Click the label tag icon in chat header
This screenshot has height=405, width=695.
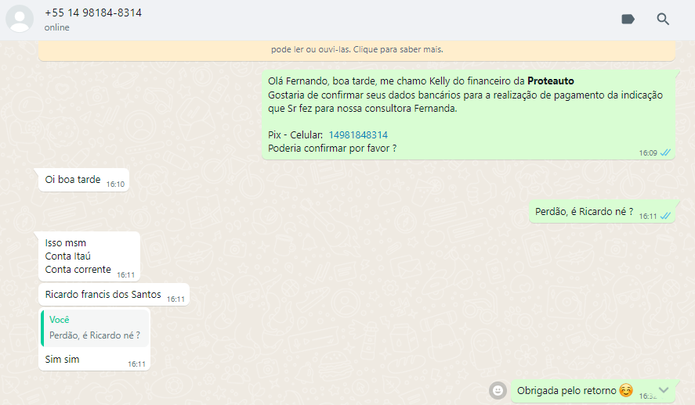tap(628, 20)
